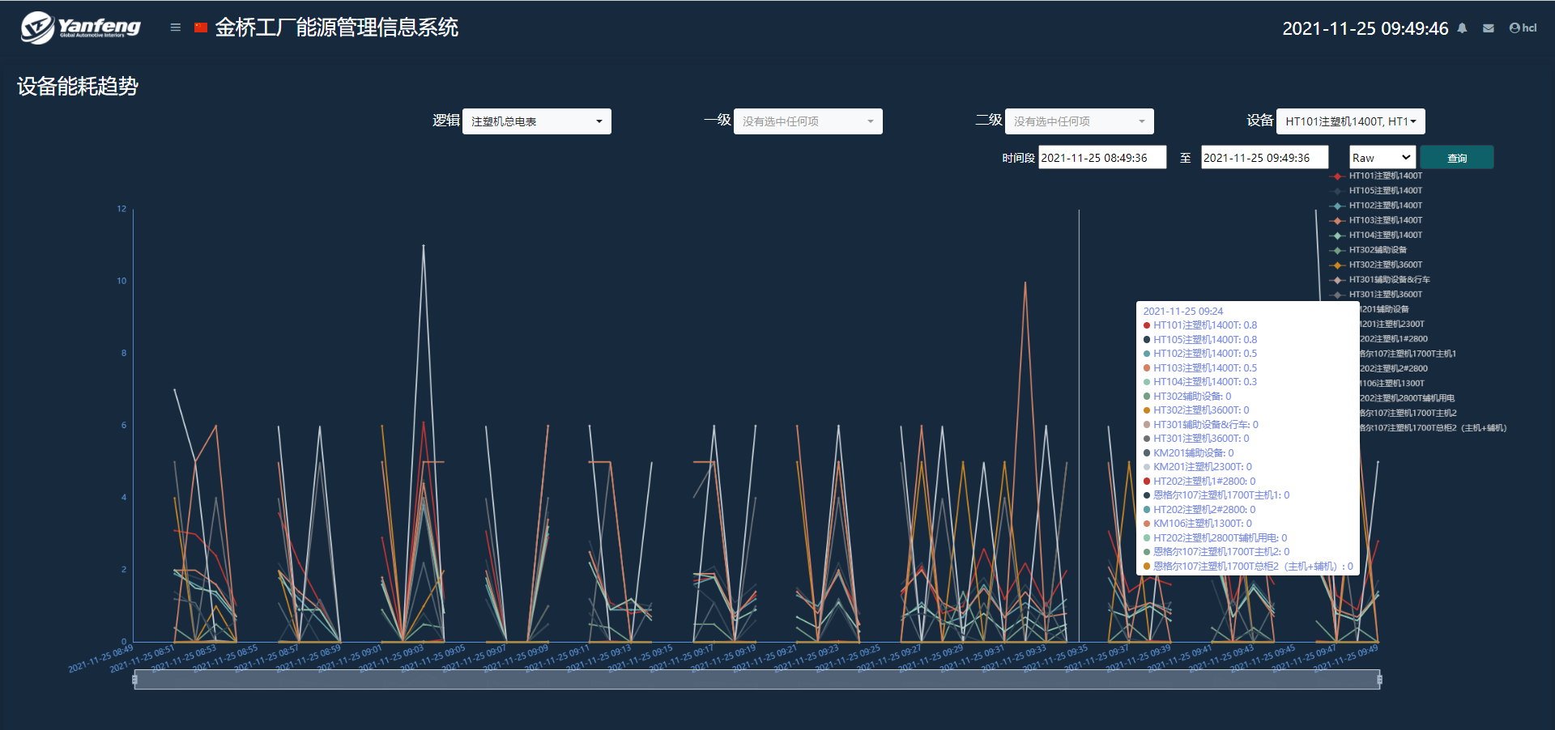Click tooltip row HT103注塑机1400T: 0.5
Screen dimensions: 1555x730
point(1200,368)
